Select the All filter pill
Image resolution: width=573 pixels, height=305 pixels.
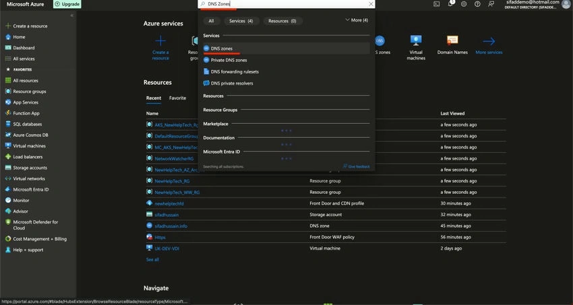(x=211, y=21)
